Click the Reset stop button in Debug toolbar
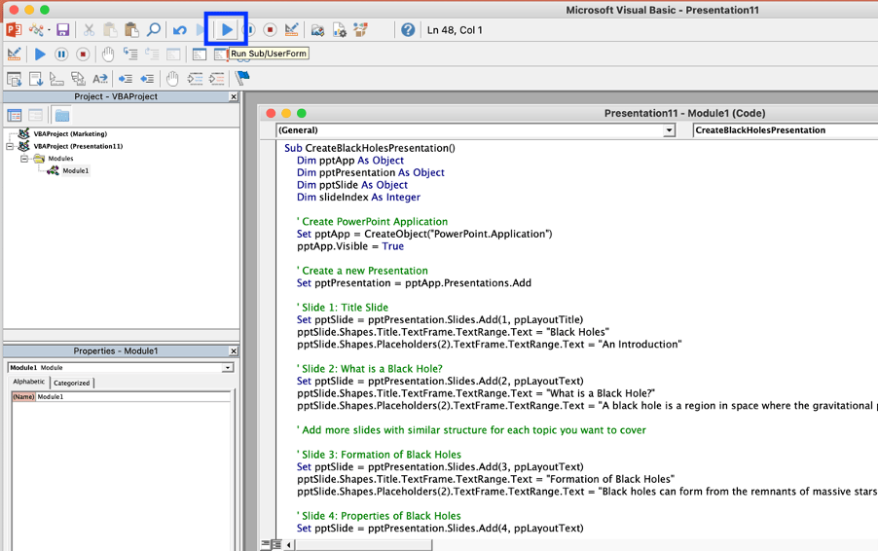The image size is (878, 551). click(x=83, y=54)
